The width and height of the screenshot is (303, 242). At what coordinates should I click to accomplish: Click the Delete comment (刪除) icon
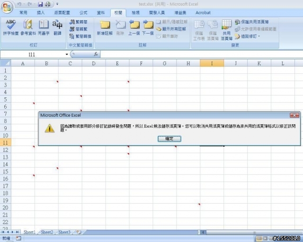click(120, 27)
